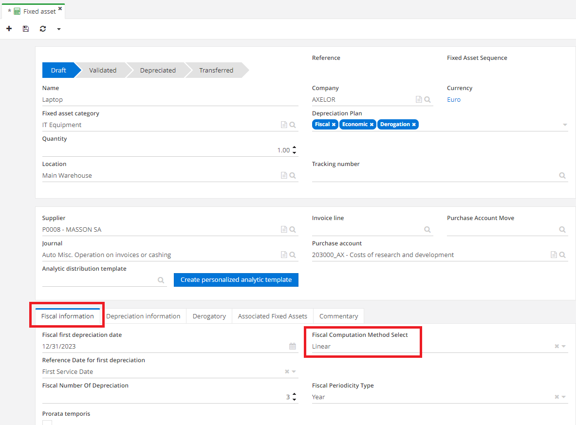Search Location with magnifier icon
Screen dimensions: 576x425
point(293,176)
